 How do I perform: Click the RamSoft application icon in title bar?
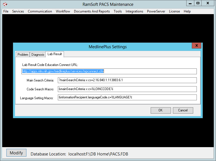point(5,4)
